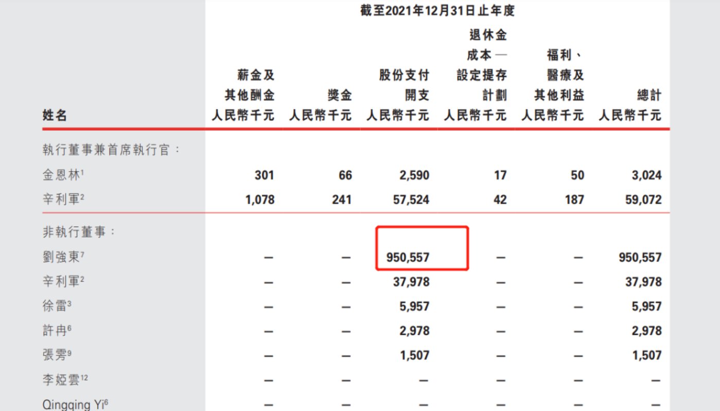The width and height of the screenshot is (720, 411).
Task: Select the 姓名 column header
Action: point(55,115)
